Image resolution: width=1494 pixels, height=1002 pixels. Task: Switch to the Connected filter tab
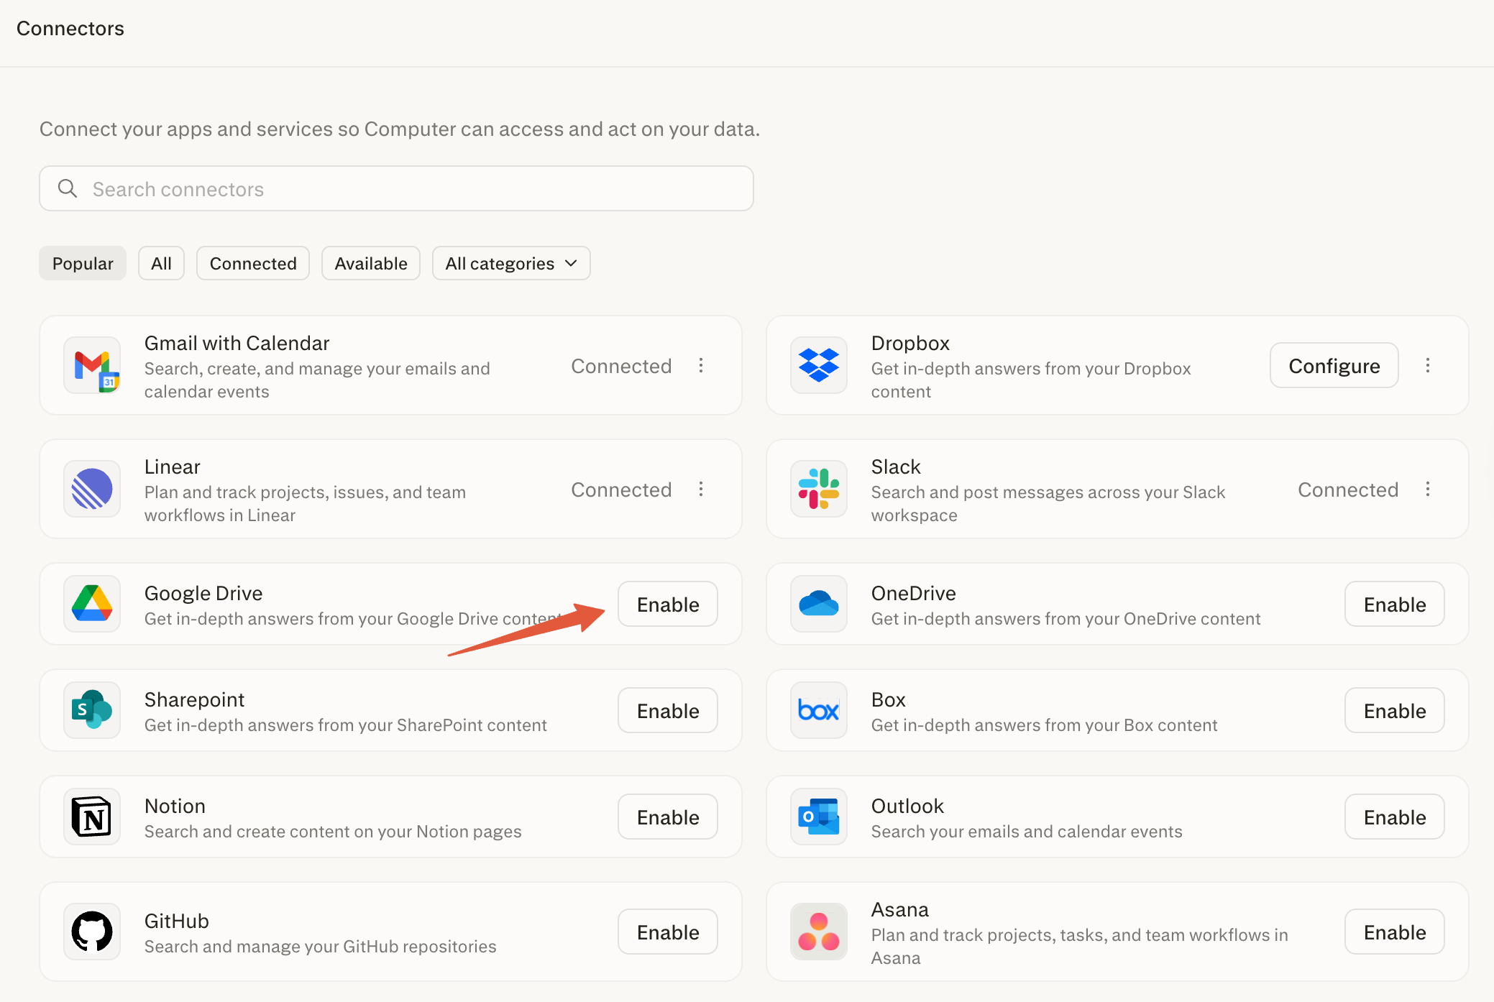(253, 263)
